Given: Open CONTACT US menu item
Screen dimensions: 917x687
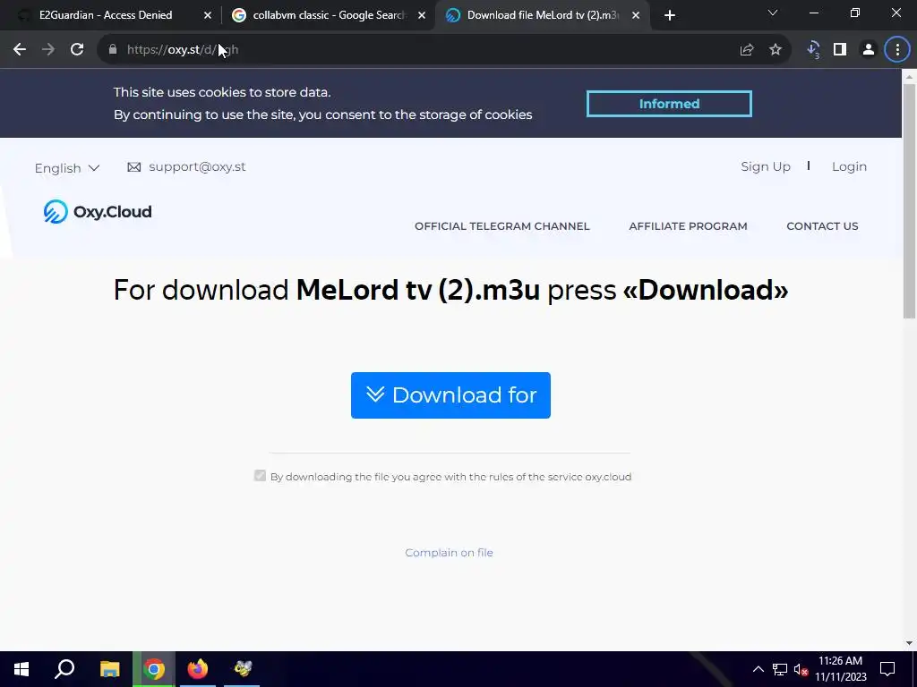Looking at the screenshot, I should point(822,226).
